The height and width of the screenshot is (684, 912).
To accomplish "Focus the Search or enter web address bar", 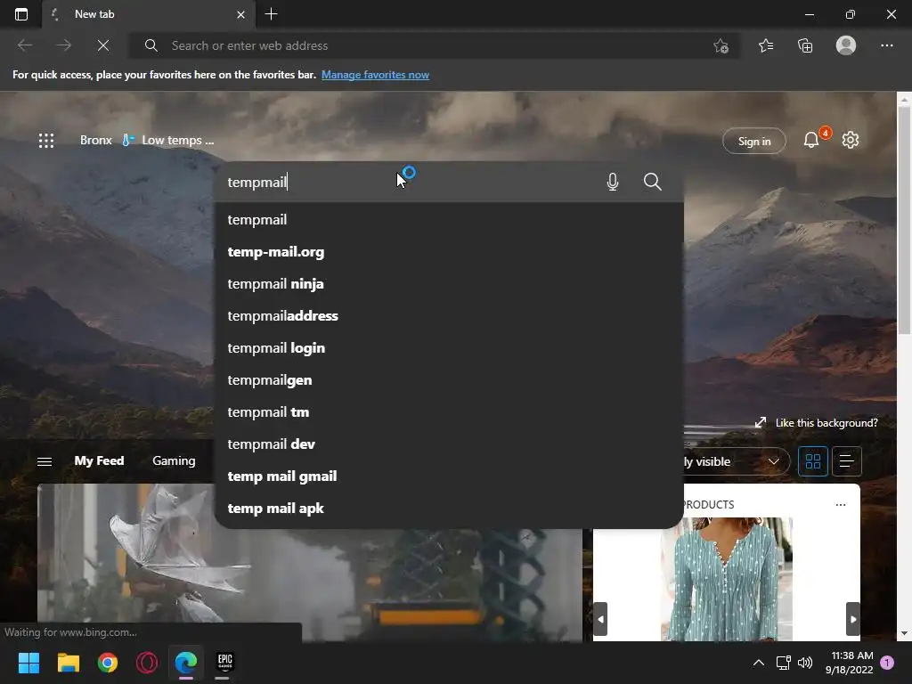I will [x=434, y=45].
